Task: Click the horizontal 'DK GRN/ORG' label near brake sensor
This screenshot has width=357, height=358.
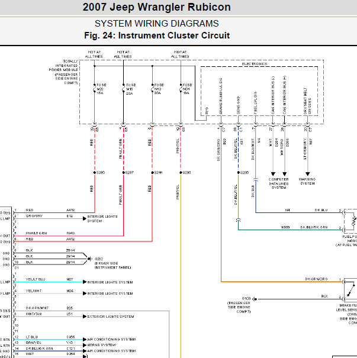Action: point(316,279)
